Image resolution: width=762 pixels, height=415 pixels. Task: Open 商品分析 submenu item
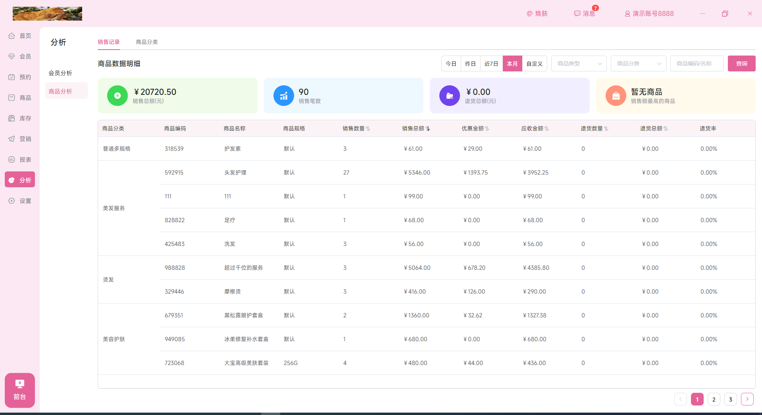pos(67,91)
